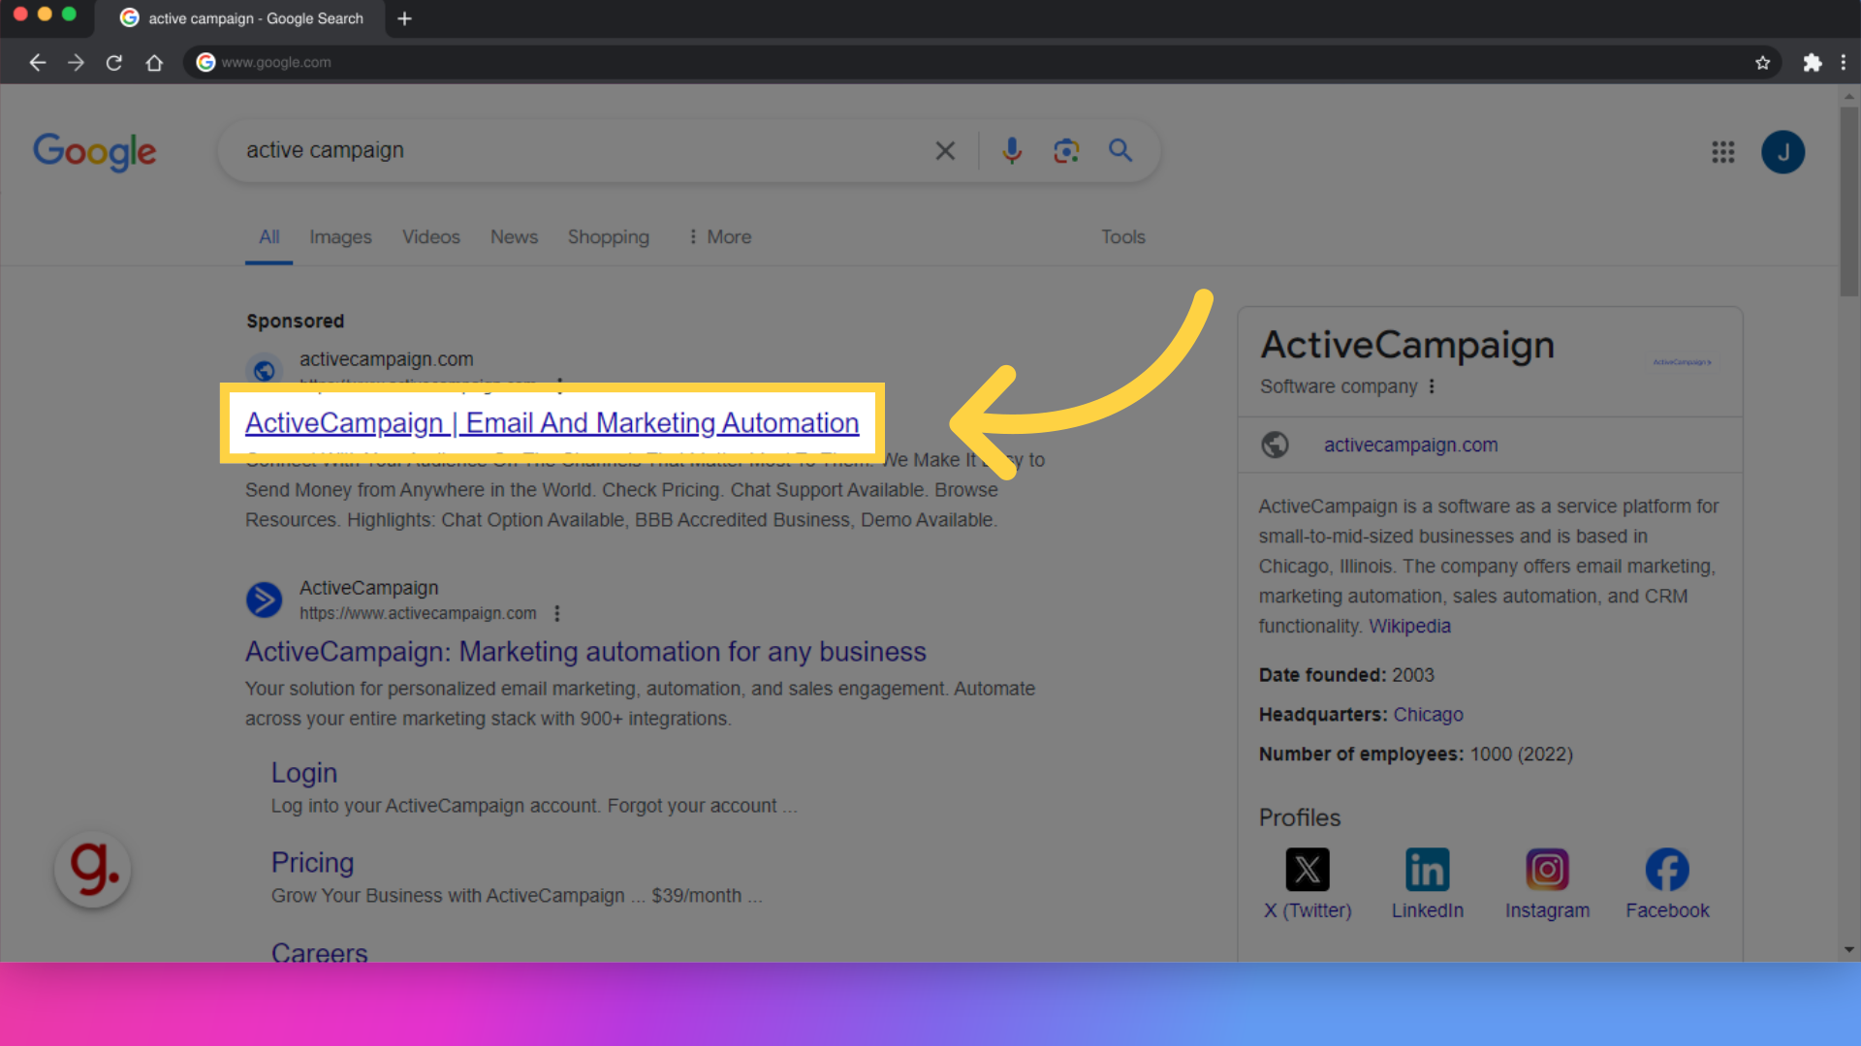This screenshot has height=1046, width=1861.
Task: Open browser three-dot menu
Action: pyautogui.click(x=1843, y=63)
